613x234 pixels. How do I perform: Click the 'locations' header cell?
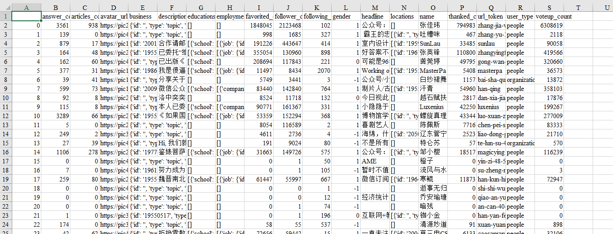click(404, 16)
